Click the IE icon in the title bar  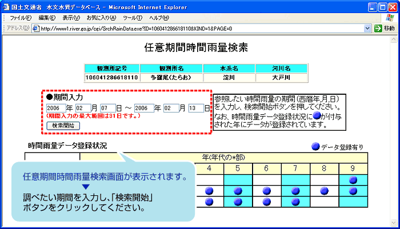coord(6,6)
